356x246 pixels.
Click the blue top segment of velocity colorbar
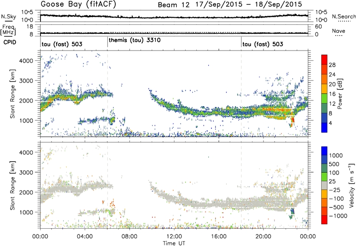[x=324, y=151]
